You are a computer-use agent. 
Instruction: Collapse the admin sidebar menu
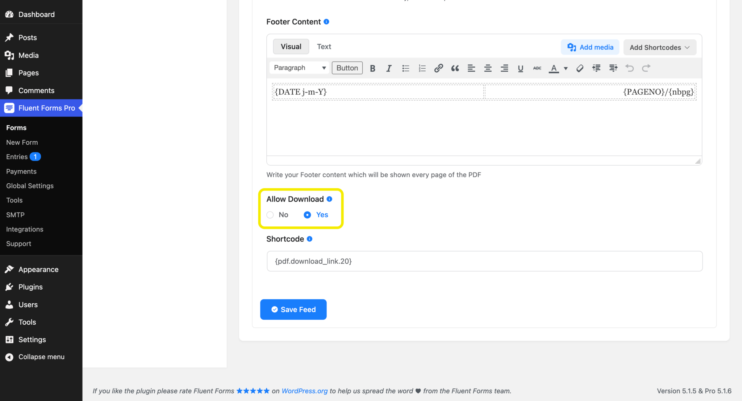click(x=41, y=357)
